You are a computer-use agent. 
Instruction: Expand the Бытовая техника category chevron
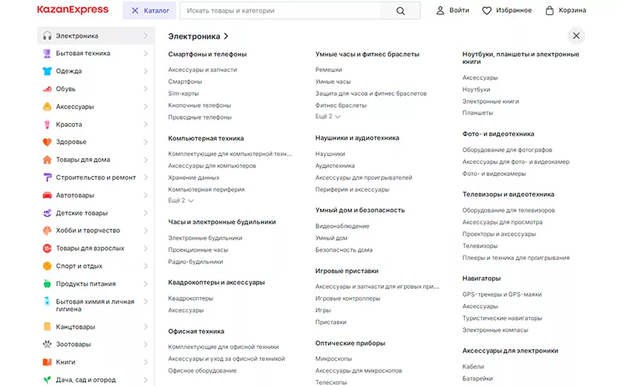point(146,53)
